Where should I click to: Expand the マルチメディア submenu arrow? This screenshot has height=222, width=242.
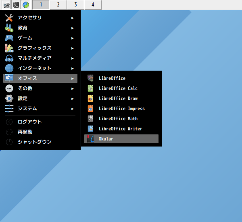point(72,59)
